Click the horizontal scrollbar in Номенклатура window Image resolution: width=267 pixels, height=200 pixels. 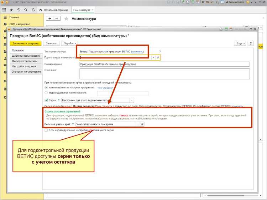pos(226,196)
